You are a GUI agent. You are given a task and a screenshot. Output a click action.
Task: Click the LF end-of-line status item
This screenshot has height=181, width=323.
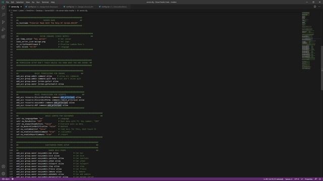point(302,179)
